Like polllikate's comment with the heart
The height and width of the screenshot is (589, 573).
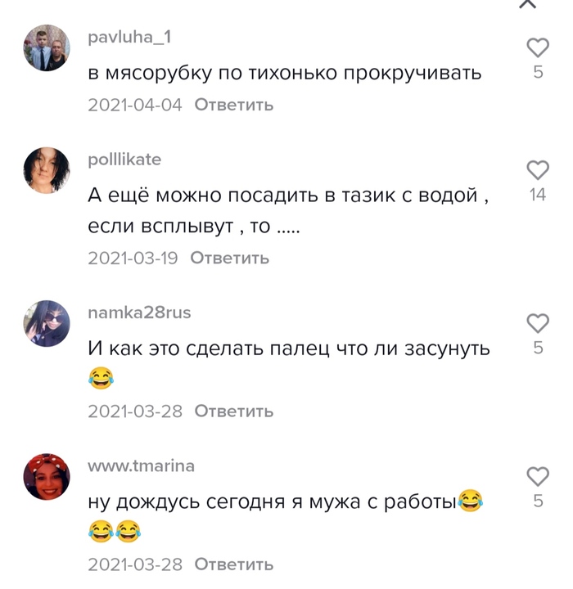point(538,170)
